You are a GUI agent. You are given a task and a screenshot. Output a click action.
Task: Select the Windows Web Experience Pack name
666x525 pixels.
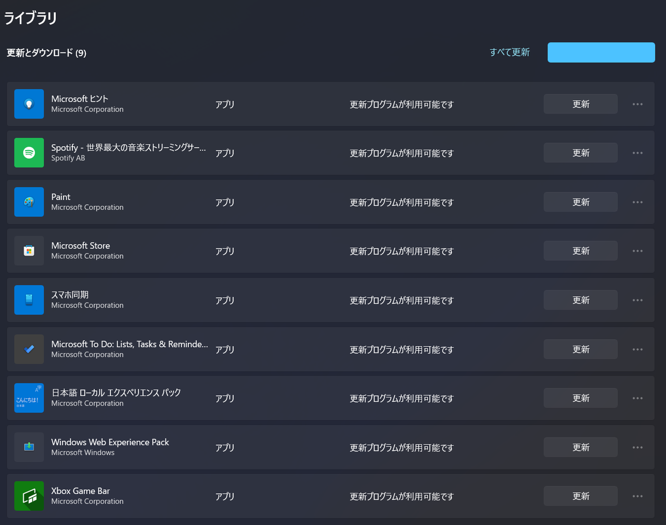point(110,442)
